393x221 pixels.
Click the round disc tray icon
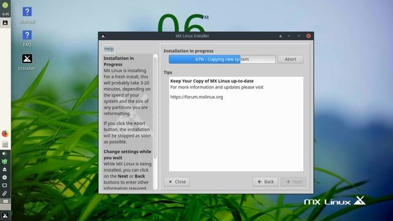click(4, 177)
